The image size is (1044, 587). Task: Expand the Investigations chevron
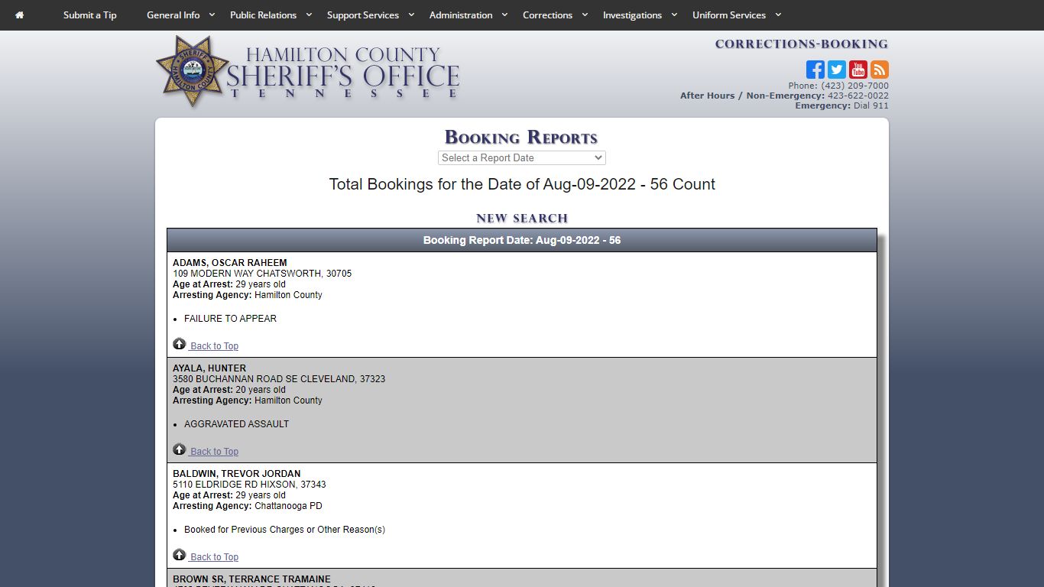[x=674, y=15]
